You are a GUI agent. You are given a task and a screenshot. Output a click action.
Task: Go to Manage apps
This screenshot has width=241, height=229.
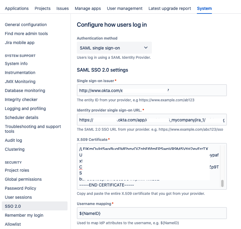coord(88,8)
